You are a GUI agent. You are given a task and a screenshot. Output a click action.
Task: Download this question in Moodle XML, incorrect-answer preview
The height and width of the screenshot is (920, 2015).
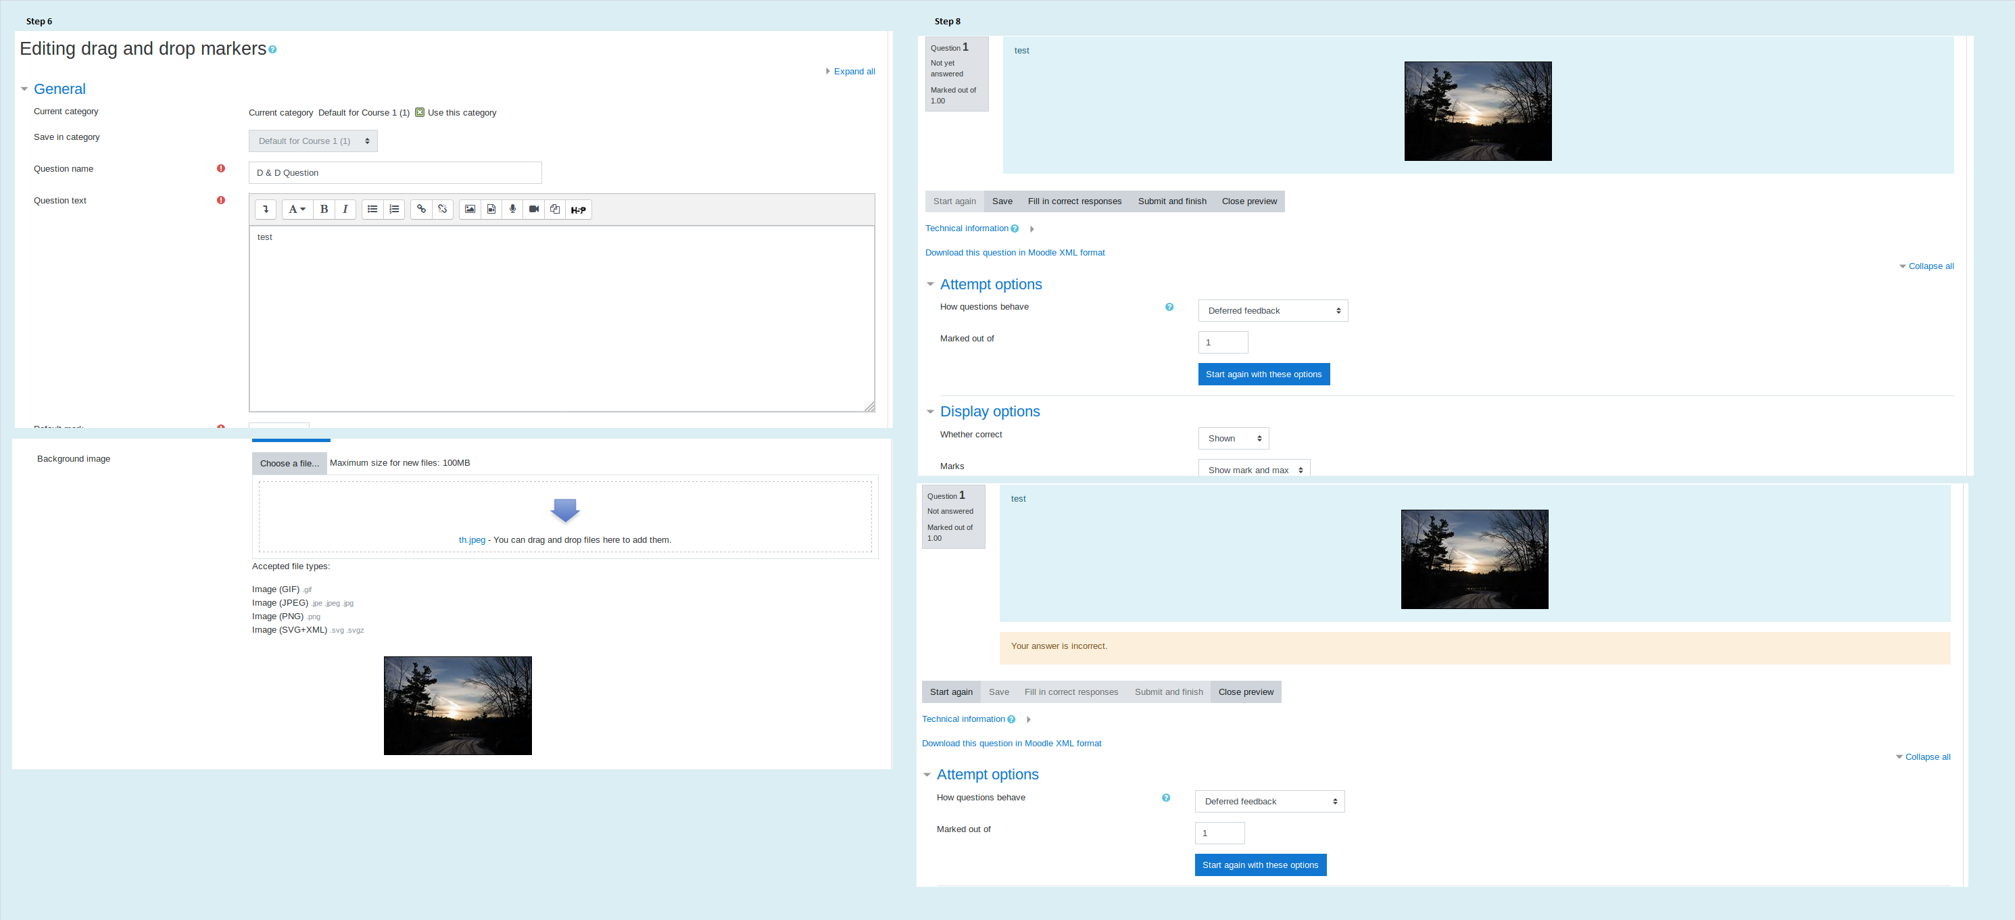click(x=1011, y=743)
